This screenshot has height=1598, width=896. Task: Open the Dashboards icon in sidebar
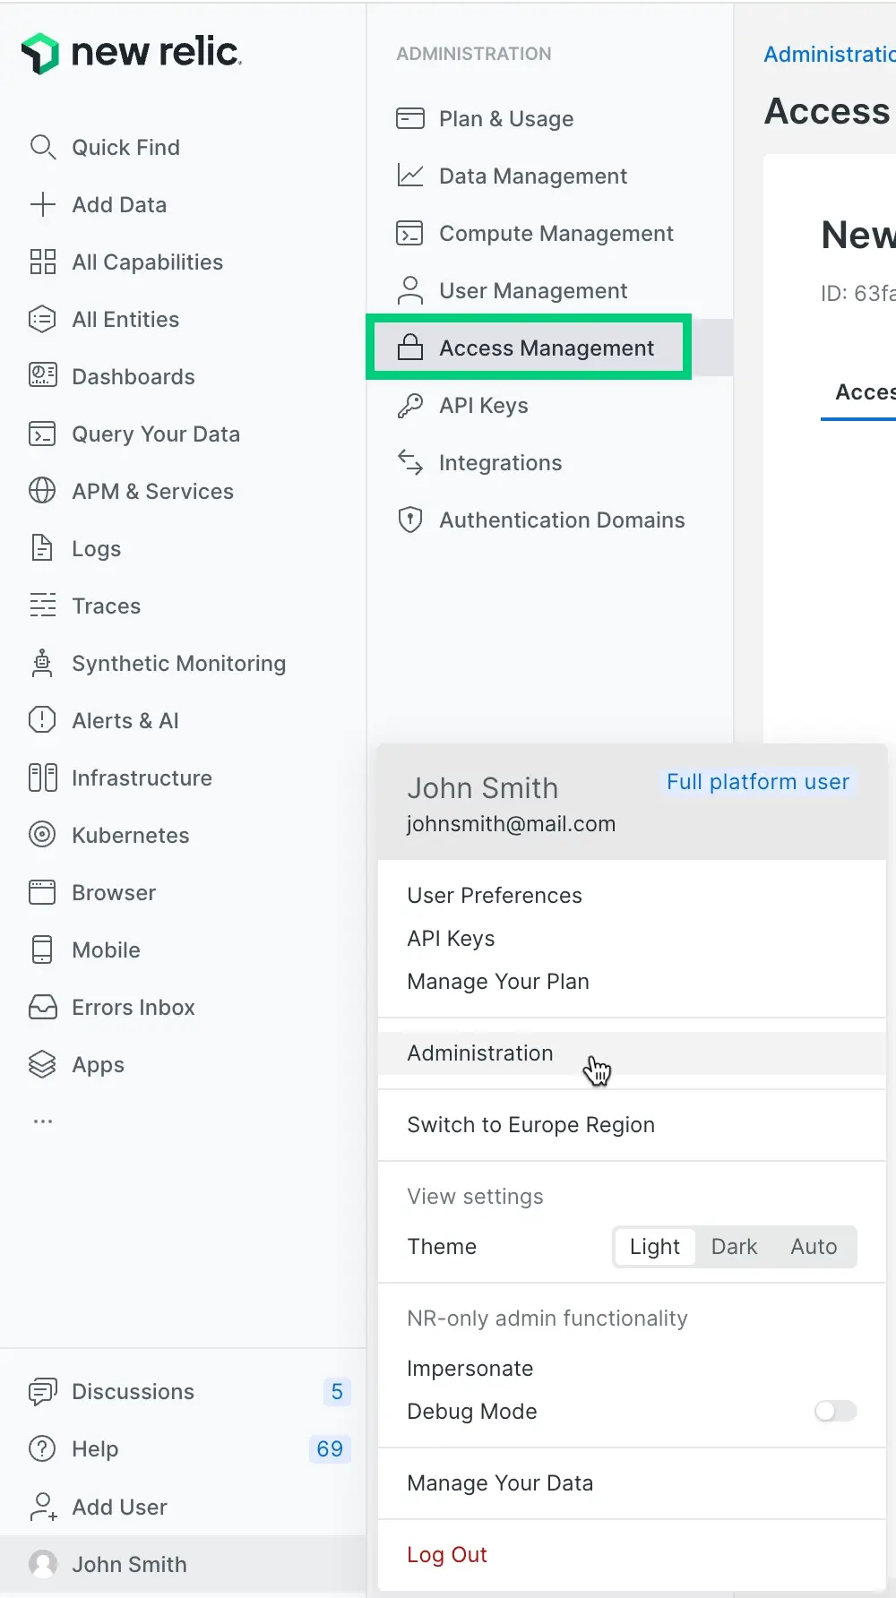(x=42, y=376)
